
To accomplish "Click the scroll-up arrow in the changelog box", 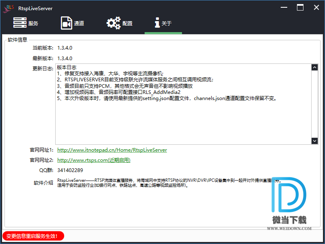I will pos(314,67).
